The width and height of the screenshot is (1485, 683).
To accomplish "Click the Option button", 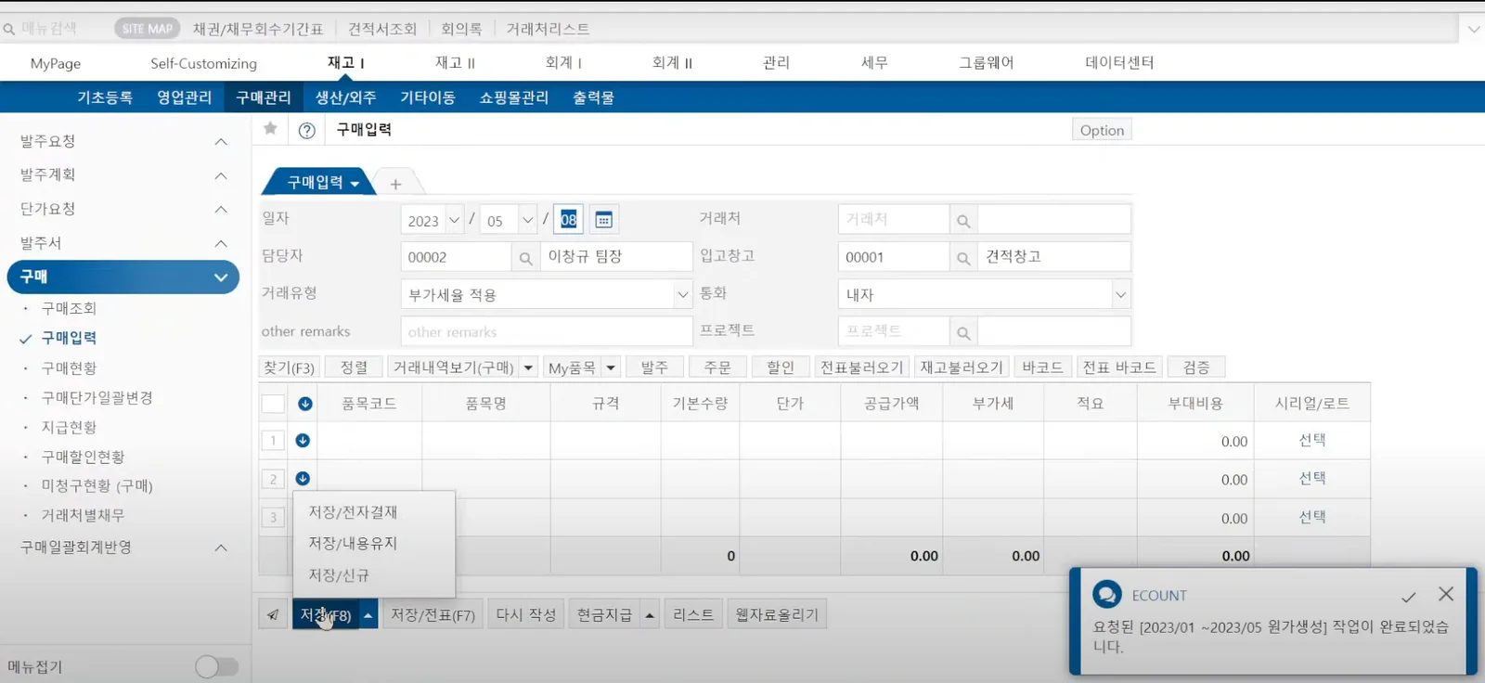I will coord(1102,130).
